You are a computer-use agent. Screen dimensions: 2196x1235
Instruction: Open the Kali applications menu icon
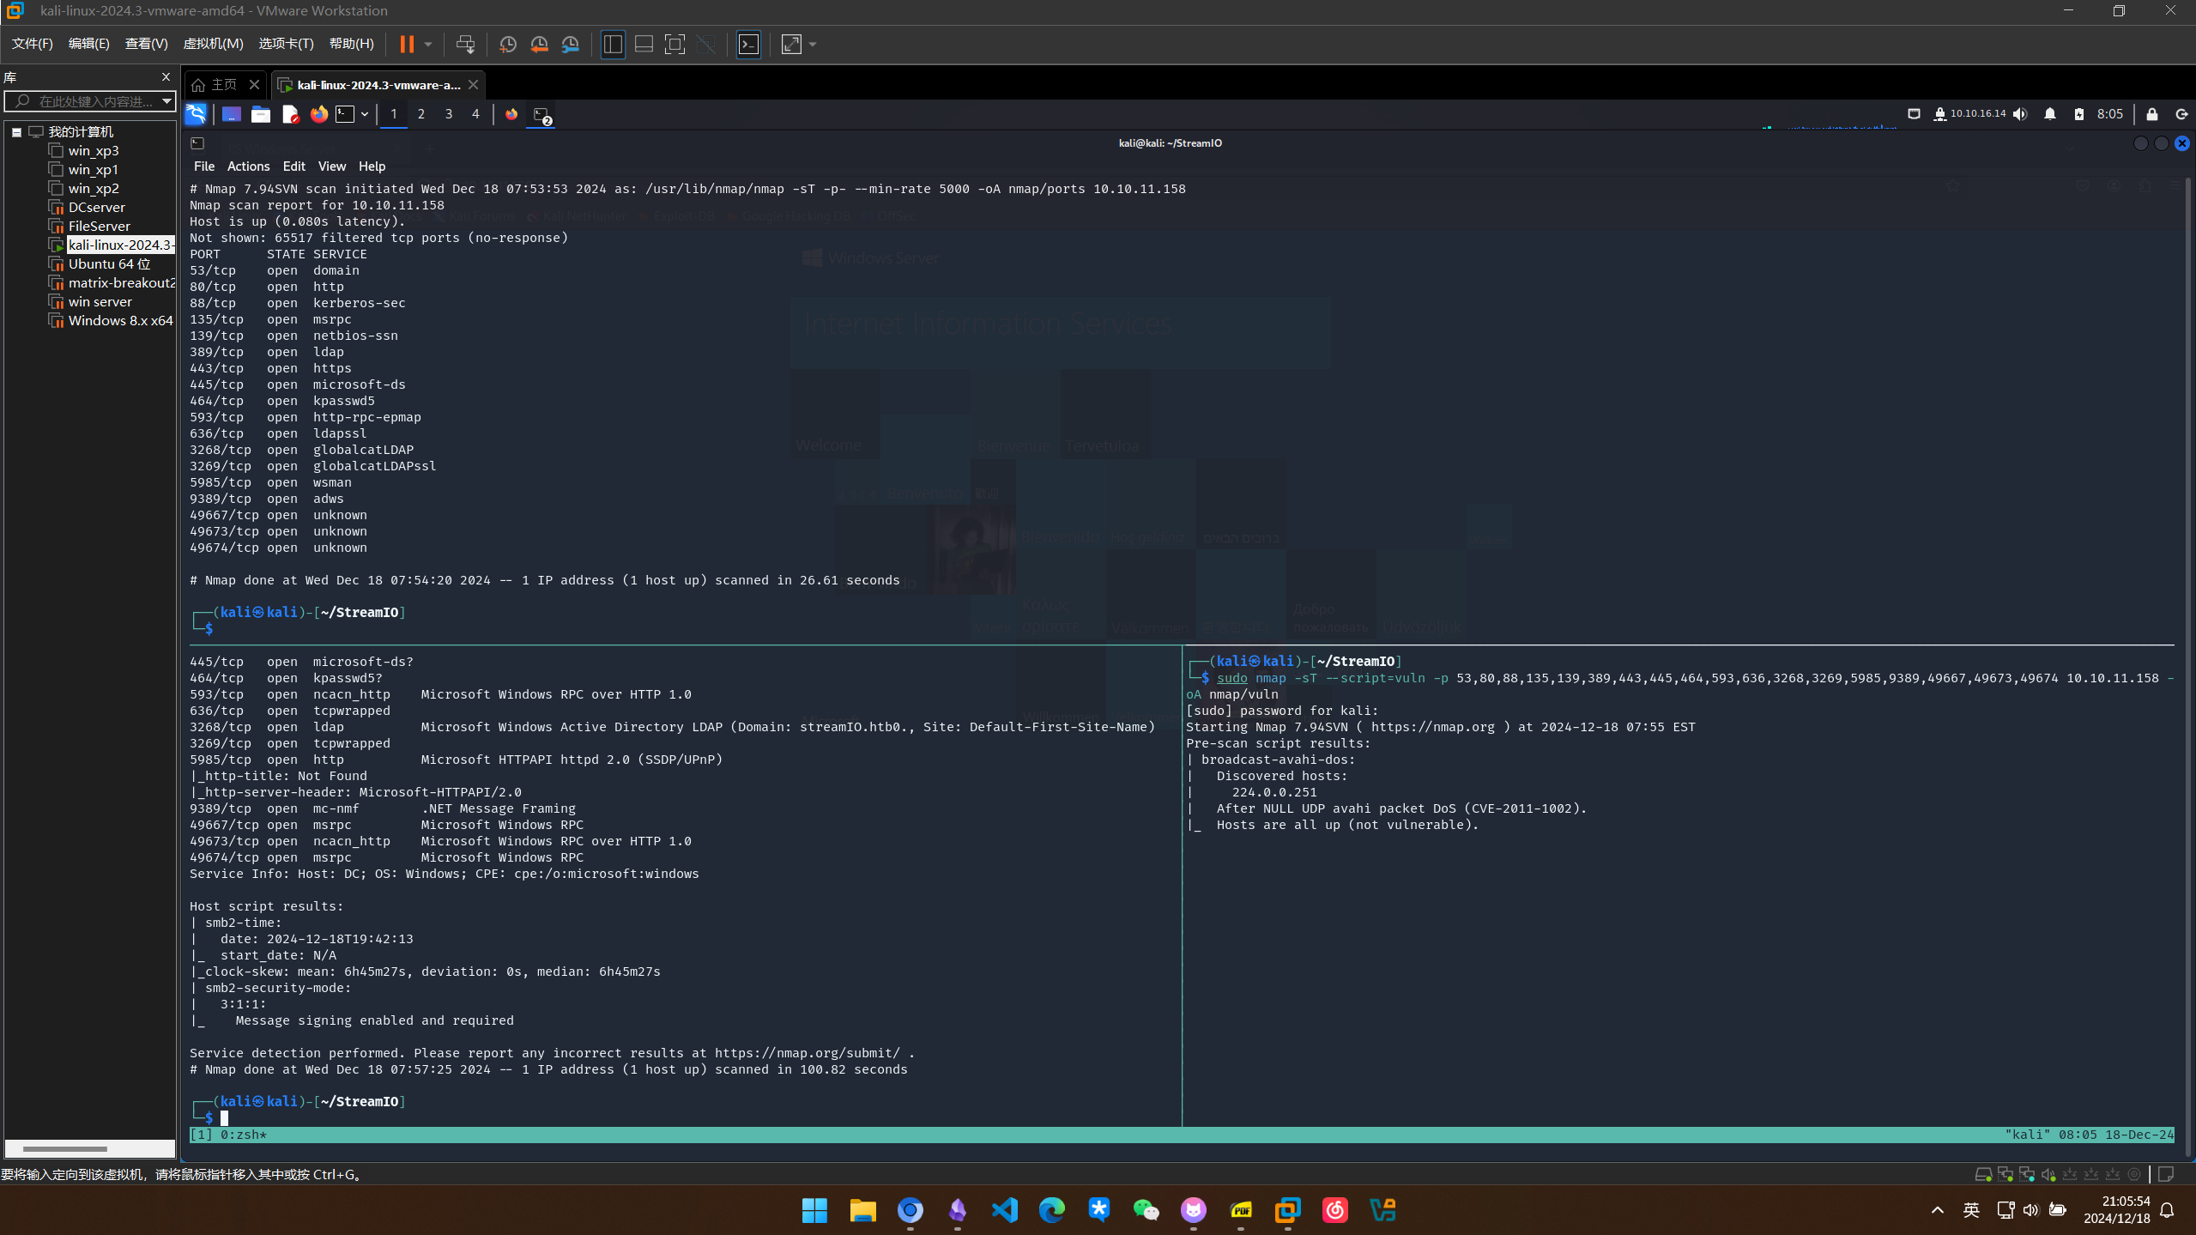[x=196, y=114]
